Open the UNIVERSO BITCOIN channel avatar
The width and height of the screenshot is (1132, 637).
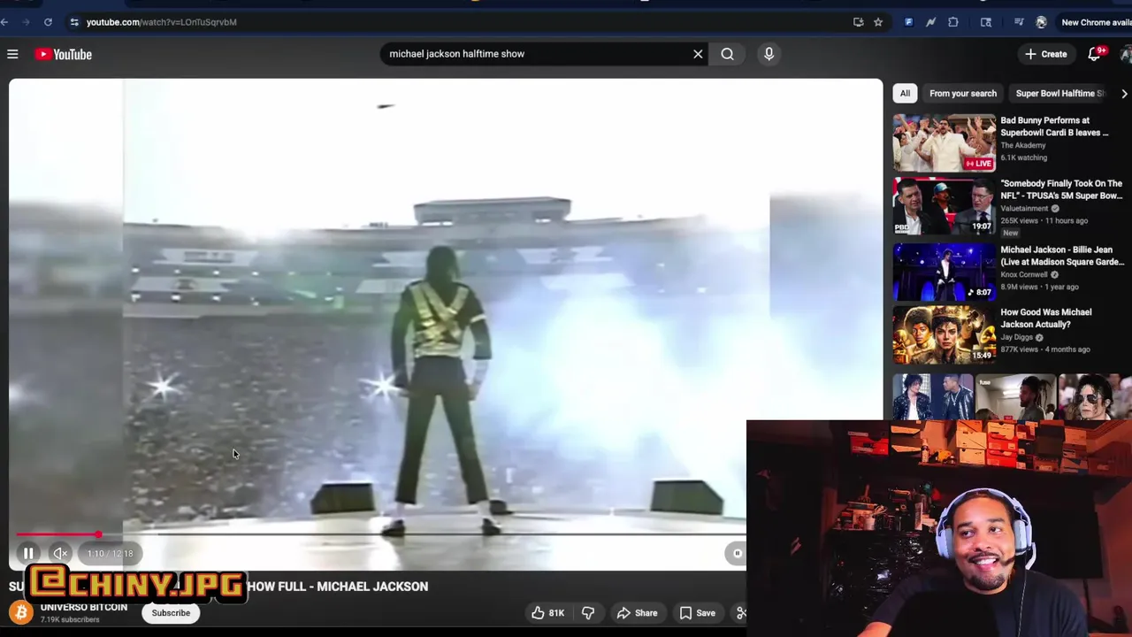click(21, 612)
